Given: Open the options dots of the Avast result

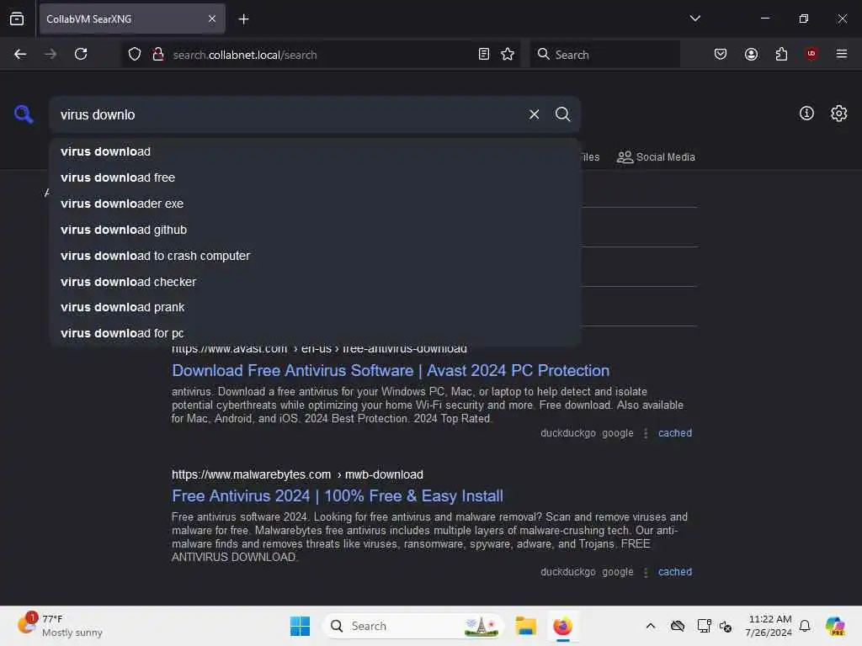Looking at the screenshot, I should pyautogui.click(x=646, y=433).
